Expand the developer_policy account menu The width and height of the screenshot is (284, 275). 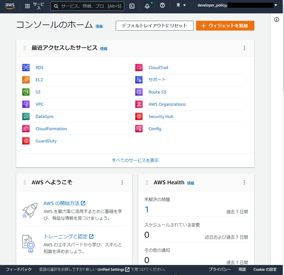point(237,5)
